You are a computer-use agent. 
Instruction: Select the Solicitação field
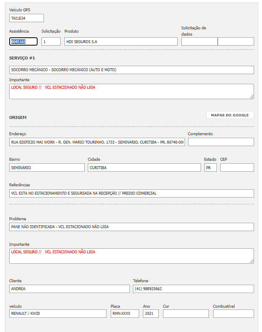click(x=51, y=41)
